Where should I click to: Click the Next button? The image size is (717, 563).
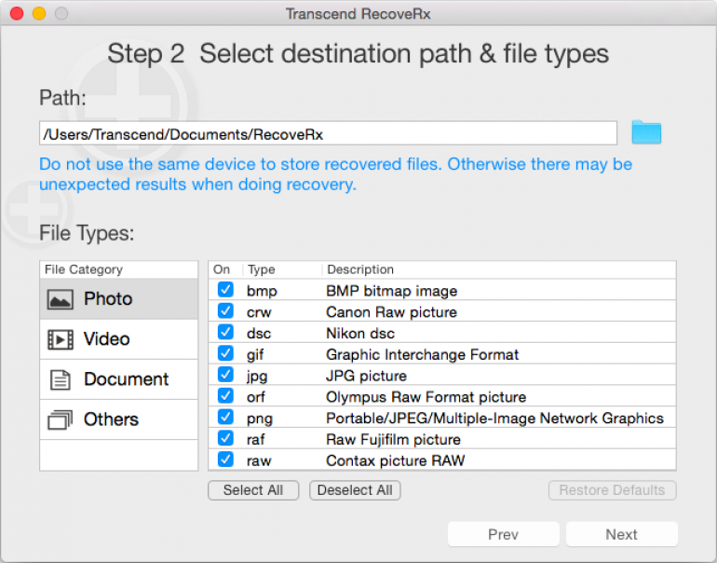[621, 534]
